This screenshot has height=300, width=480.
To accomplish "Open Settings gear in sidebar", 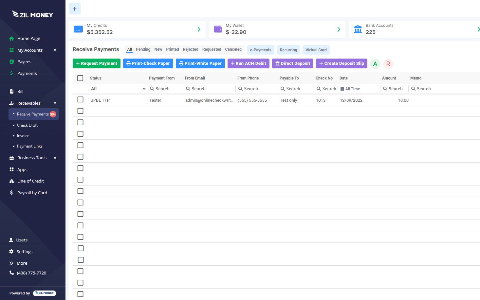I will point(11,252).
